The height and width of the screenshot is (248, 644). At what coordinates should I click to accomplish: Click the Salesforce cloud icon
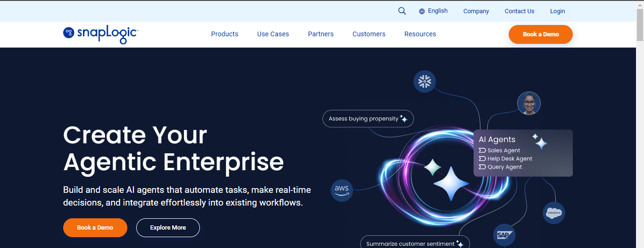[553, 213]
